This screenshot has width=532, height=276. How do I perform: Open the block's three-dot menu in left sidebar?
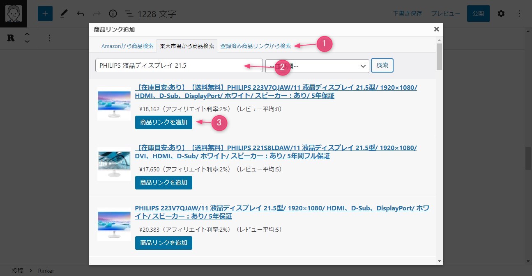[49, 38]
